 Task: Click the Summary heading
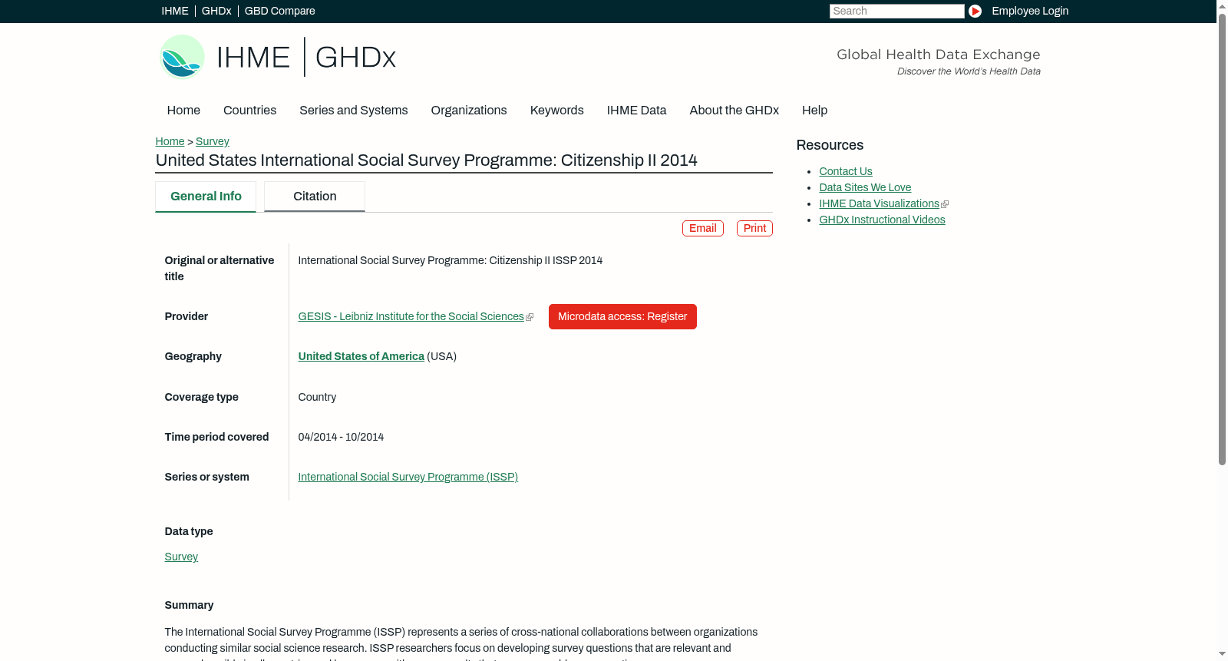(189, 605)
